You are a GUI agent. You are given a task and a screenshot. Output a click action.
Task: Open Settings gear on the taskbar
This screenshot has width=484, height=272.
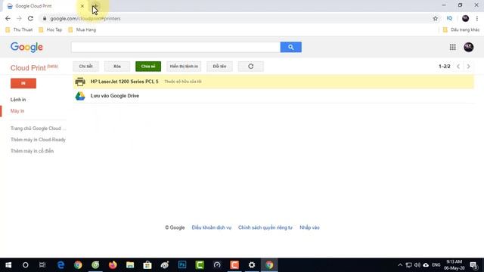coord(252,265)
